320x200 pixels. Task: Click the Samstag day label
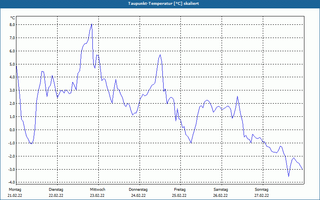(221, 190)
